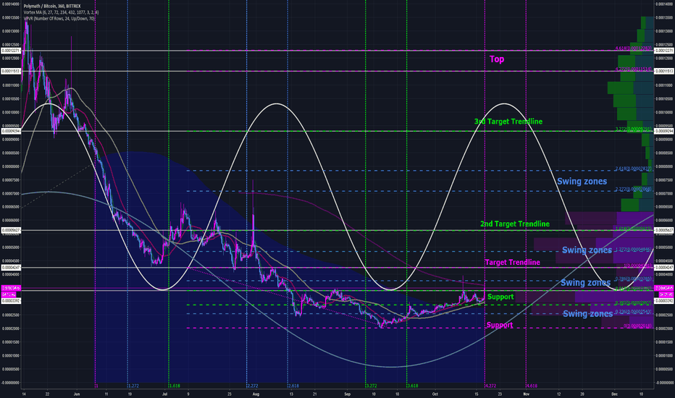The height and width of the screenshot is (398, 675).
Task: Select 'Swing zones' text beside 0.786 level
Action: click(585, 283)
